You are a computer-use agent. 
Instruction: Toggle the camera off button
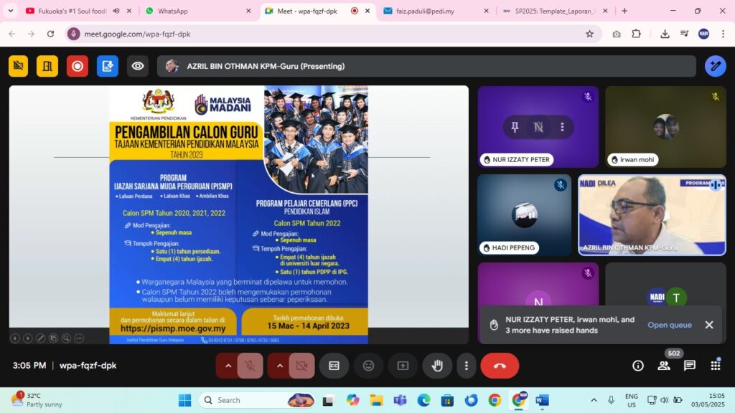click(x=302, y=366)
